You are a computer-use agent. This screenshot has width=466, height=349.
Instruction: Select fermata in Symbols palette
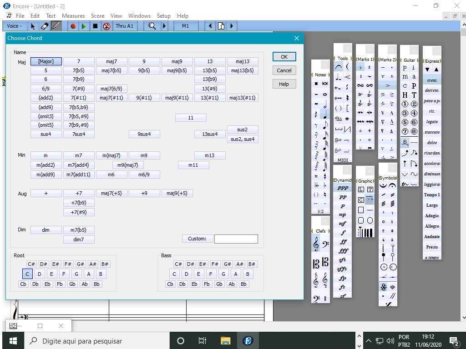392,185
